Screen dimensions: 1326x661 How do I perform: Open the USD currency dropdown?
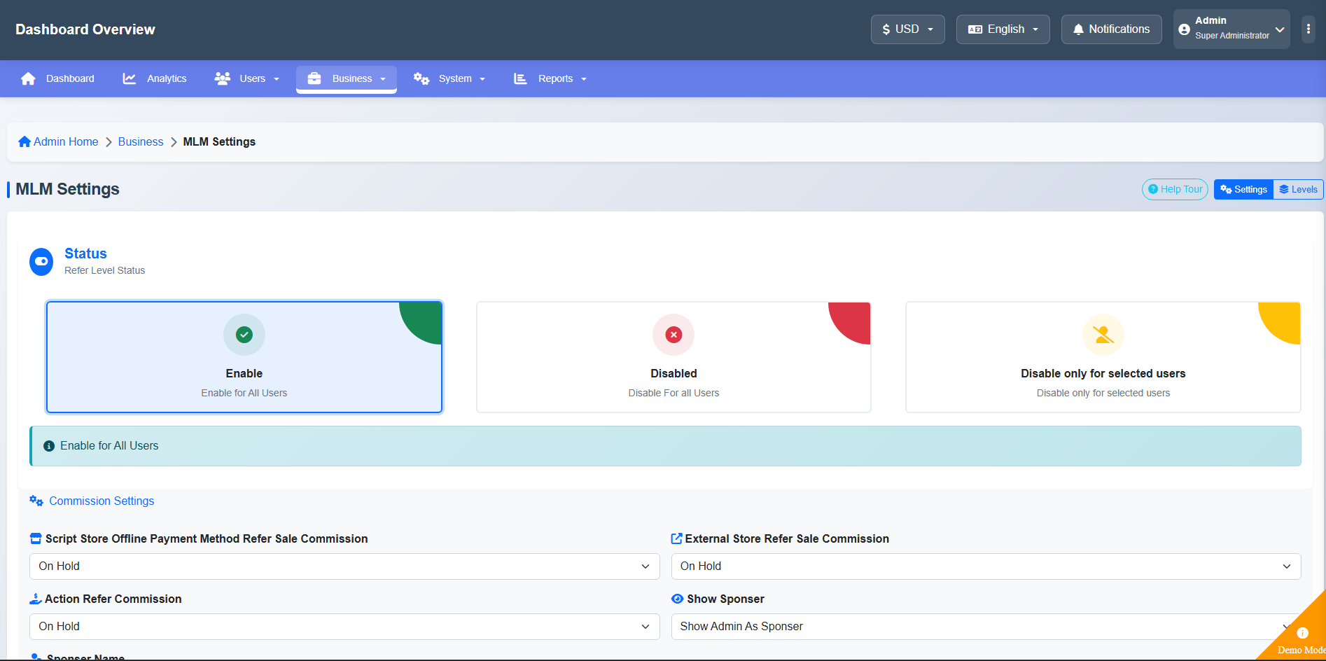click(907, 29)
